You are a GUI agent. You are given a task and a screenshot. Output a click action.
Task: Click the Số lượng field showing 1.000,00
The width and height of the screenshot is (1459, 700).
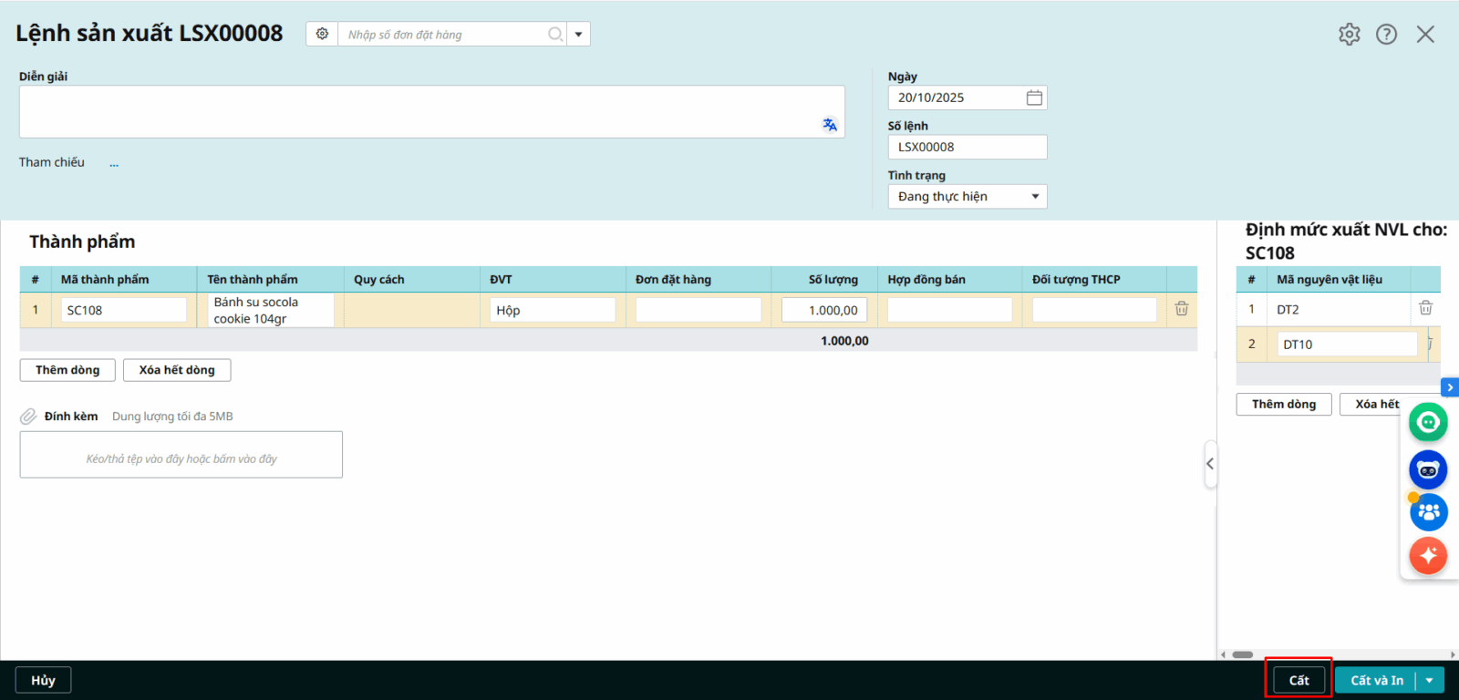coord(824,311)
